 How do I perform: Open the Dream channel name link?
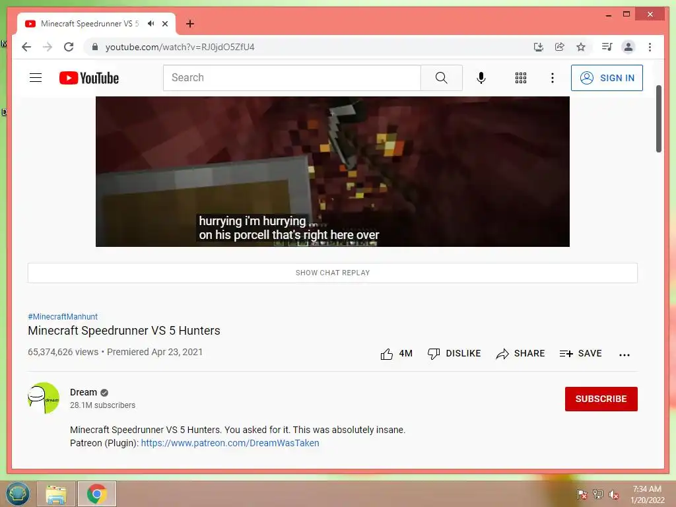pos(83,392)
